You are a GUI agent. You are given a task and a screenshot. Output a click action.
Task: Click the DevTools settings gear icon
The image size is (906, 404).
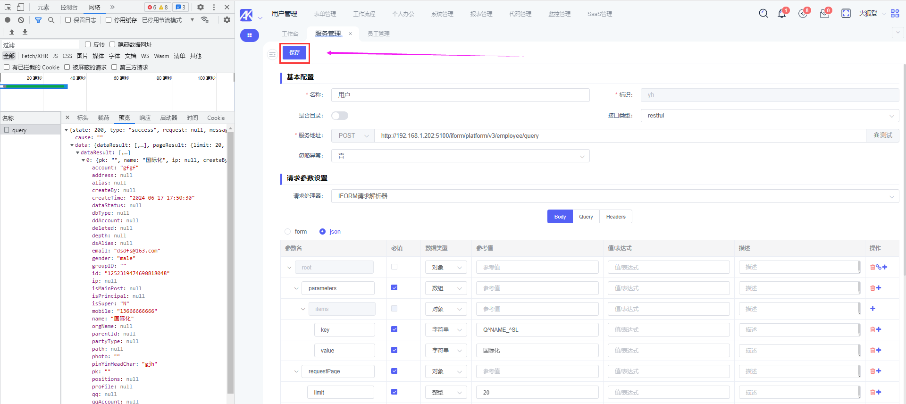pyautogui.click(x=201, y=7)
